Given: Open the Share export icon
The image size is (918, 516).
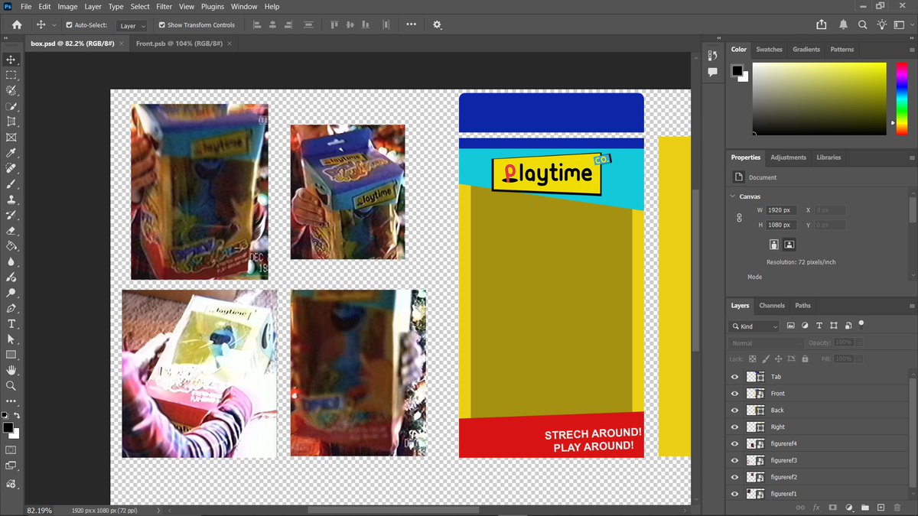Looking at the screenshot, I should click(822, 24).
